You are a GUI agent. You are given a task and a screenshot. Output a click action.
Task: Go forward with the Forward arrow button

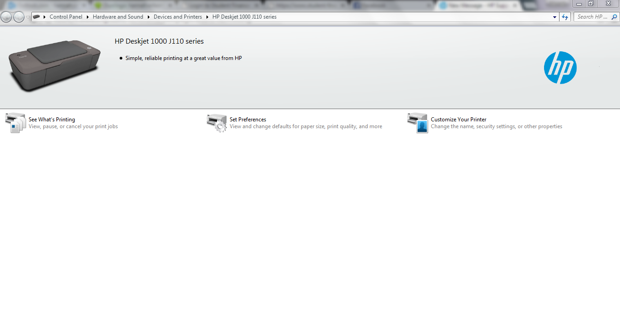tap(19, 17)
